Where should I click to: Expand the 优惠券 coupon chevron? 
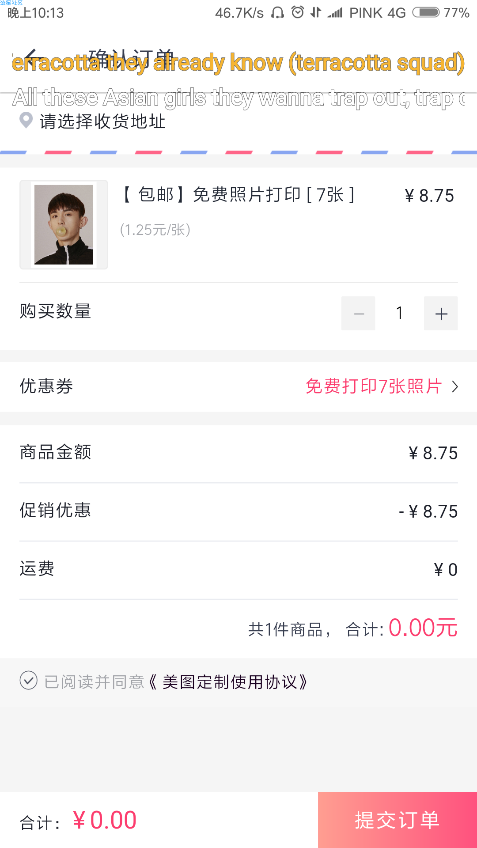click(x=455, y=387)
